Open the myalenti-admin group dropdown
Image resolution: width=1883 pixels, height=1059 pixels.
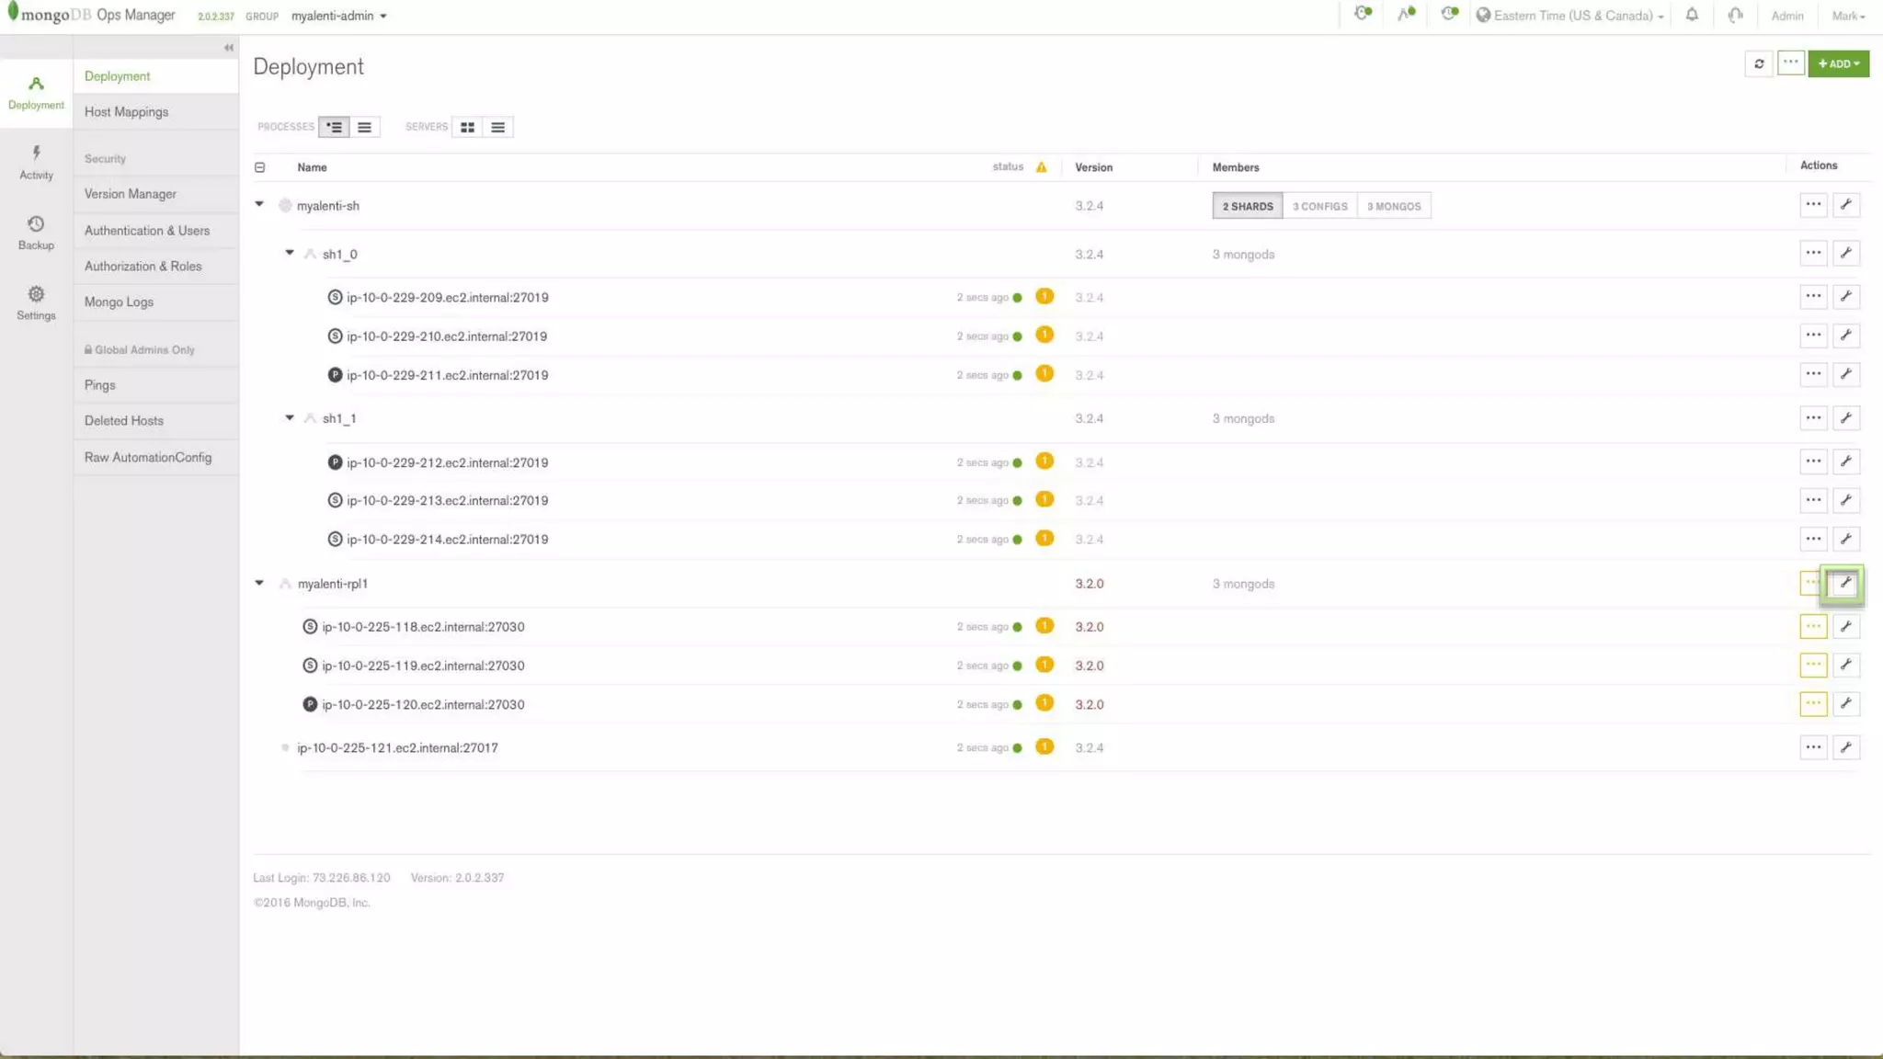tap(338, 16)
